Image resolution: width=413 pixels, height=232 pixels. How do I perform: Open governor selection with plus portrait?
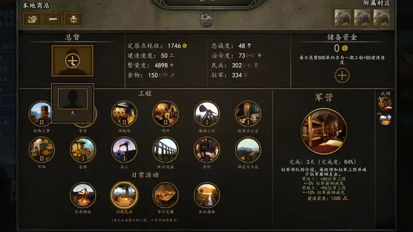click(x=72, y=61)
